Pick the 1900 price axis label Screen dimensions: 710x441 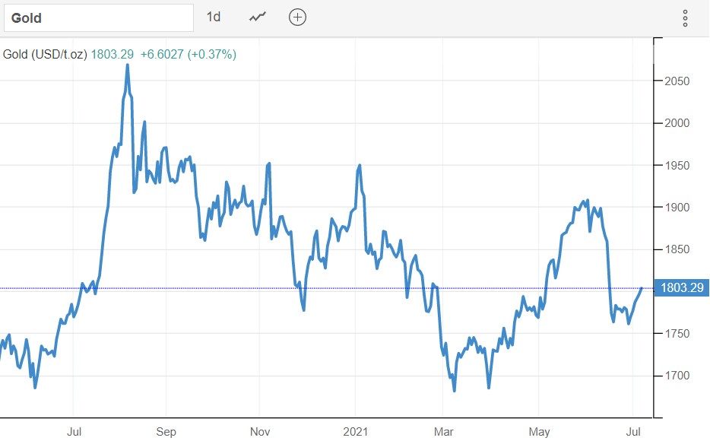point(677,208)
